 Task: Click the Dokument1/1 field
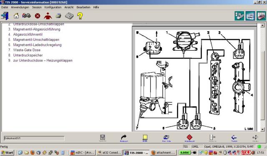point(34,138)
